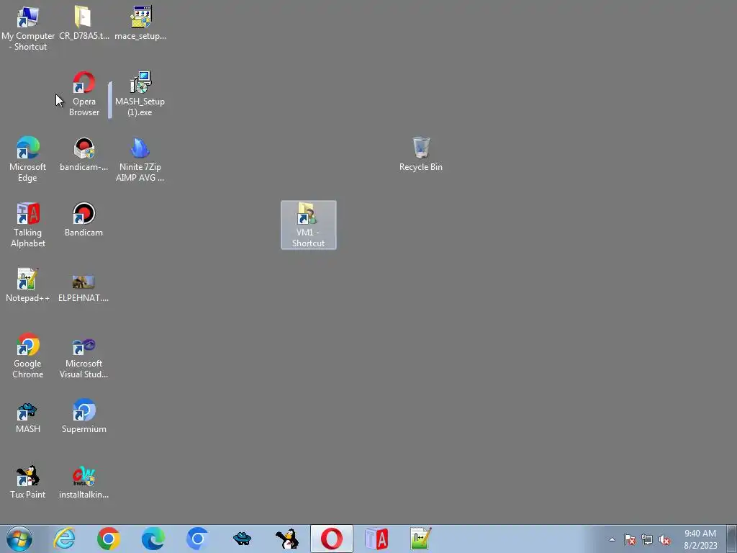Open the Windows Start menu
This screenshot has width=737, height=553.
(x=19, y=539)
